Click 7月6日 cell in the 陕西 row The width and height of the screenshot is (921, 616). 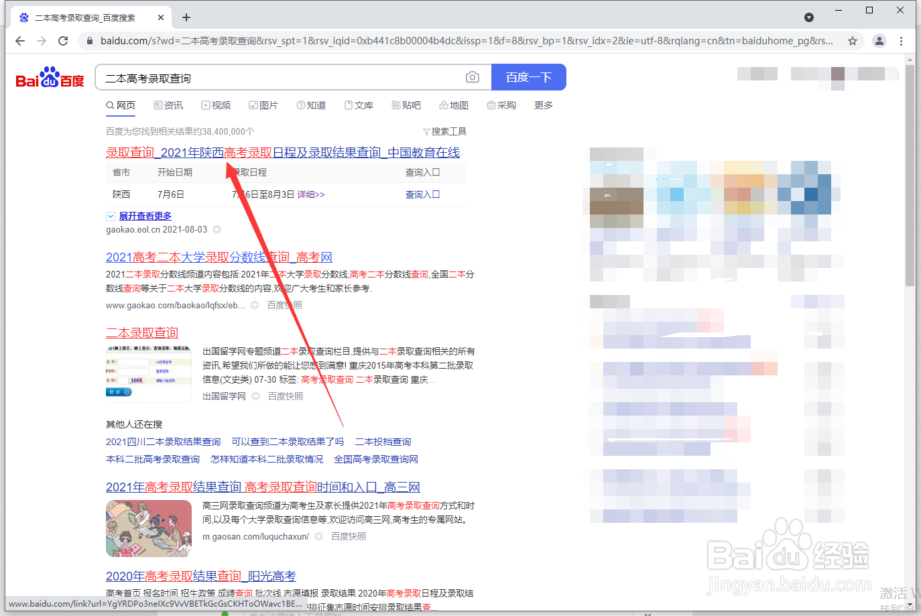click(x=171, y=194)
